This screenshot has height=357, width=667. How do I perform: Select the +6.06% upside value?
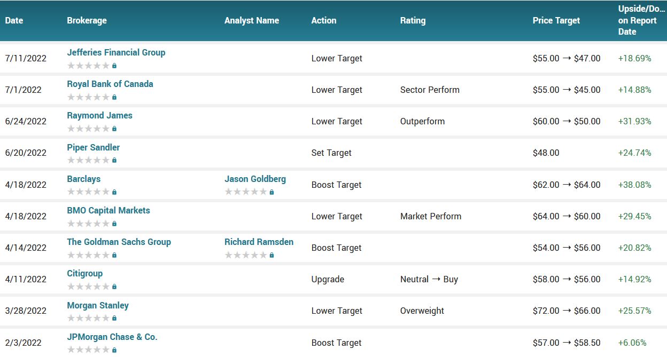point(632,343)
